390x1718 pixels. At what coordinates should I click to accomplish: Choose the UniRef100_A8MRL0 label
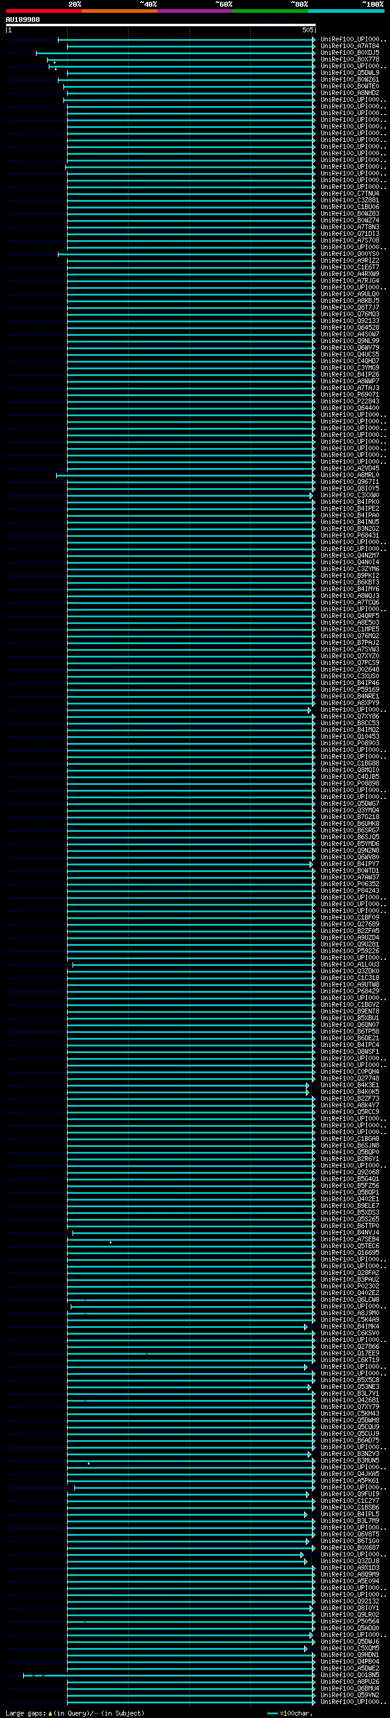point(350,475)
